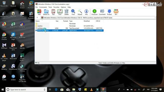Open Wondershare Filmora desktop icon
The width and height of the screenshot is (164, 92).
pyautogui.click(x=22, y=68)
